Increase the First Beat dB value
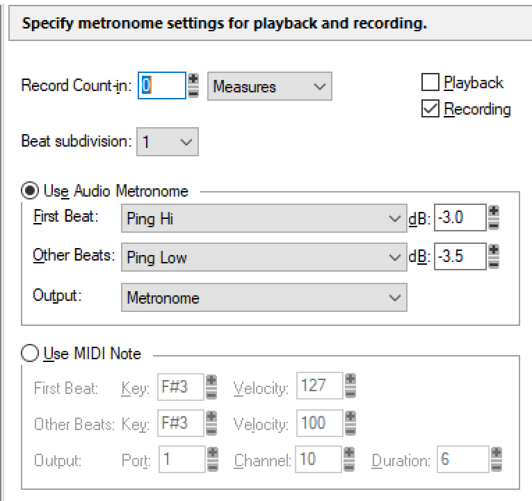 click(x=494, y=211)
